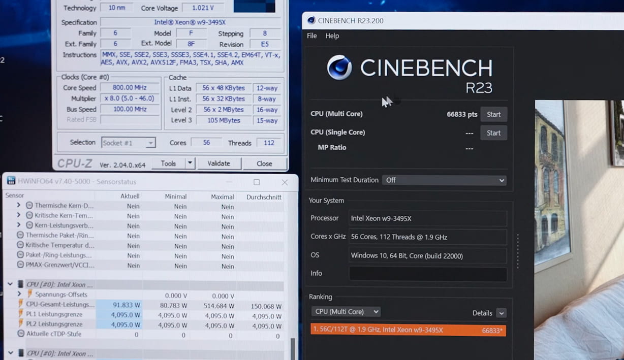Click the x 8.0 (5.0 - 46.0) multiplier value
Image resolution: width=624 pixels, height=360 pixels.
tap(130, 99)
